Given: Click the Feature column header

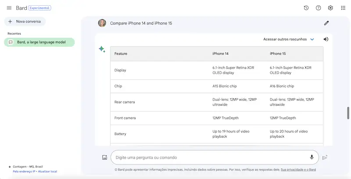Looking at the screenshot, I should pos(121,54).
